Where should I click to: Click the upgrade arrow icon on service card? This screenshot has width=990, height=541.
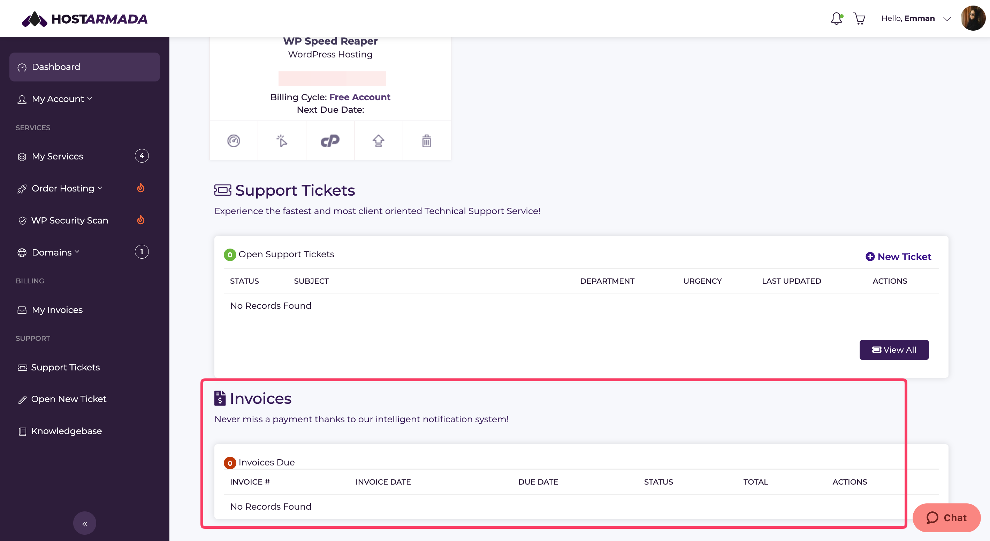pyautogui.click(x=378, y=141)
